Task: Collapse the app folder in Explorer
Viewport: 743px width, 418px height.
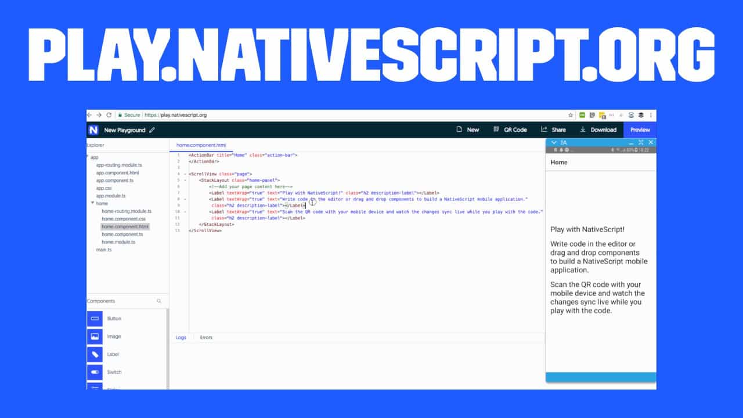Action: coord(88,157)
